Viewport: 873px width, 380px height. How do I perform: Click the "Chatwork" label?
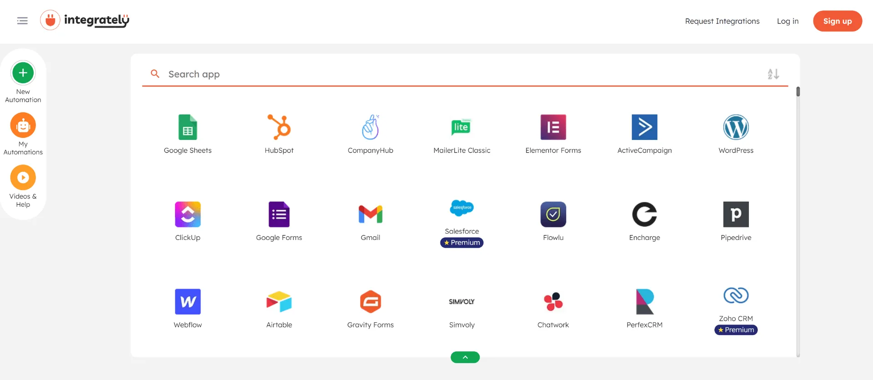553,325
